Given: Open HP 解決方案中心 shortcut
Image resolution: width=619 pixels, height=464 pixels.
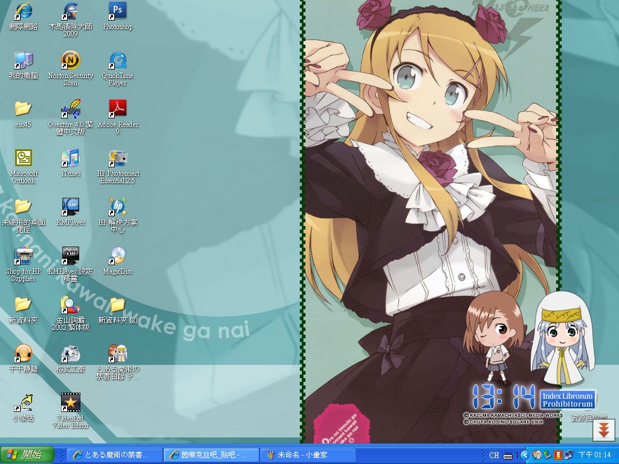Looking at the screenshot, I should [118, 216].
